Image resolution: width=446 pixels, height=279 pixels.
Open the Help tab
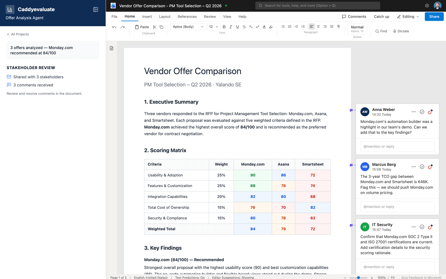click(x=242, y=17)
